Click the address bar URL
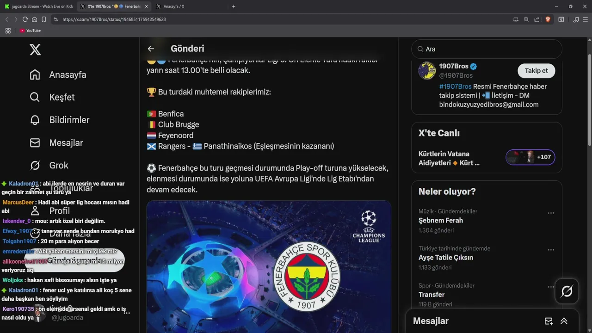This screenshot has height=333, width=592. (x=114, y=19)
